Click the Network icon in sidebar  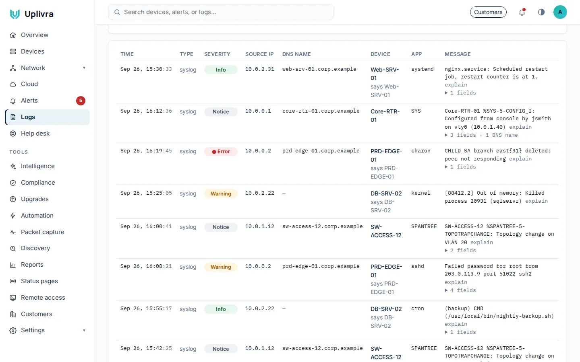point(13,68)
